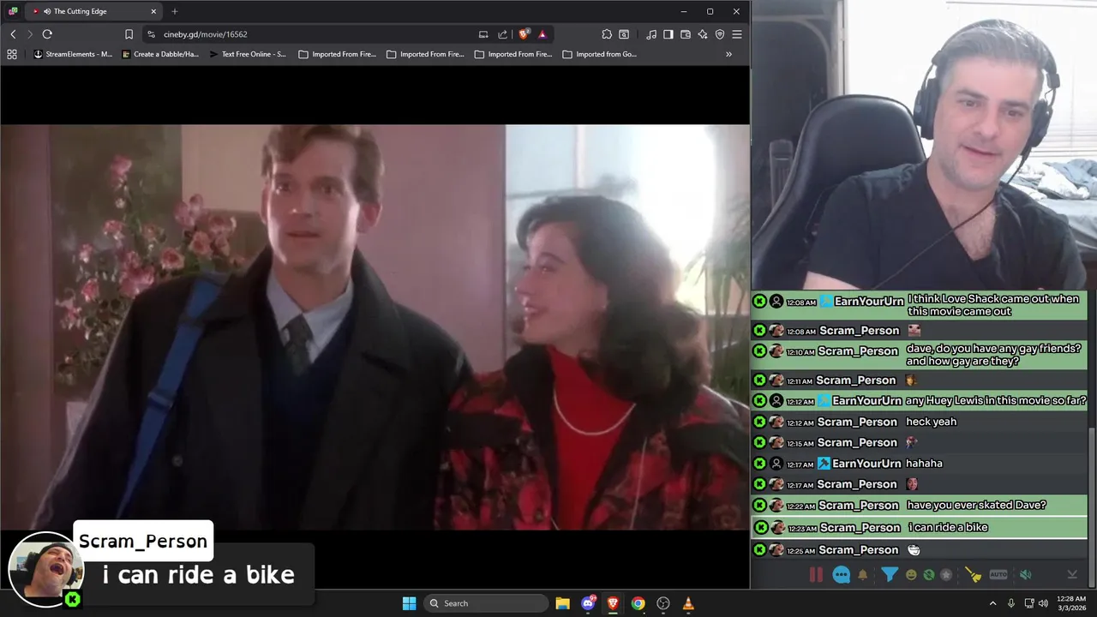Open Google Chrome from taskbar
The height and width of the screenshot is (617, 1097).
638,603
